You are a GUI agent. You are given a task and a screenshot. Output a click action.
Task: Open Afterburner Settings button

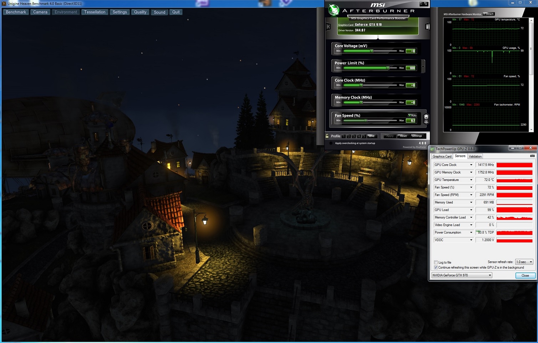(x=417, y=136)
